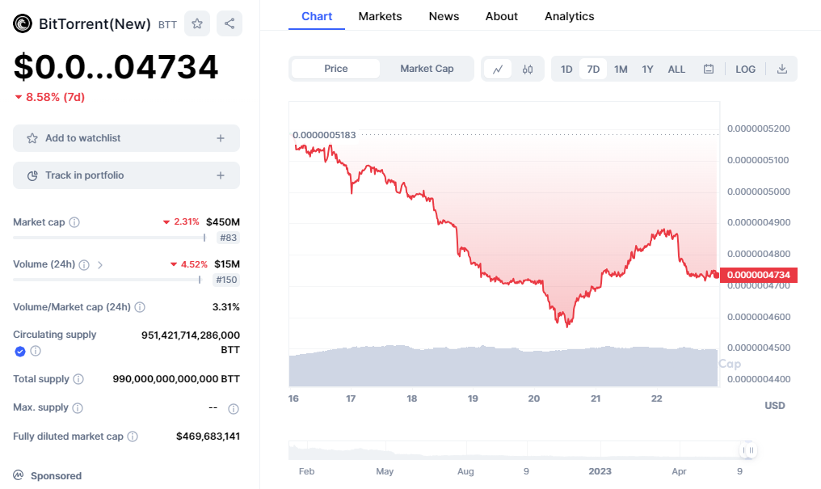Switch to candlestick chart style icon
821x489 pixels.
pos(527,70)
